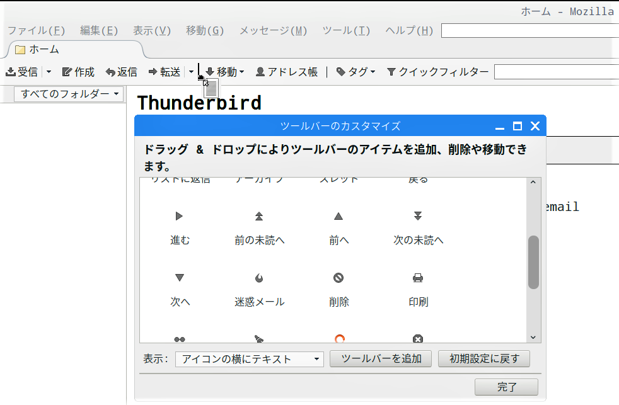Viewport: 619px width, 405px height.
Task: Open the アイコンの横にテキスト display dropdown
Action: tap(250, 359)
